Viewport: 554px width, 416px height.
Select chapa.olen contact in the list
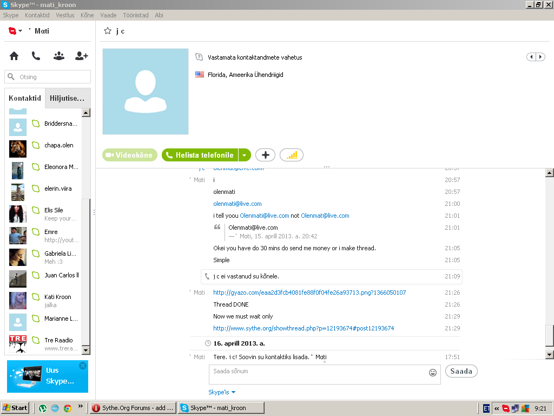pyautogui.click(x=44, y=148)
